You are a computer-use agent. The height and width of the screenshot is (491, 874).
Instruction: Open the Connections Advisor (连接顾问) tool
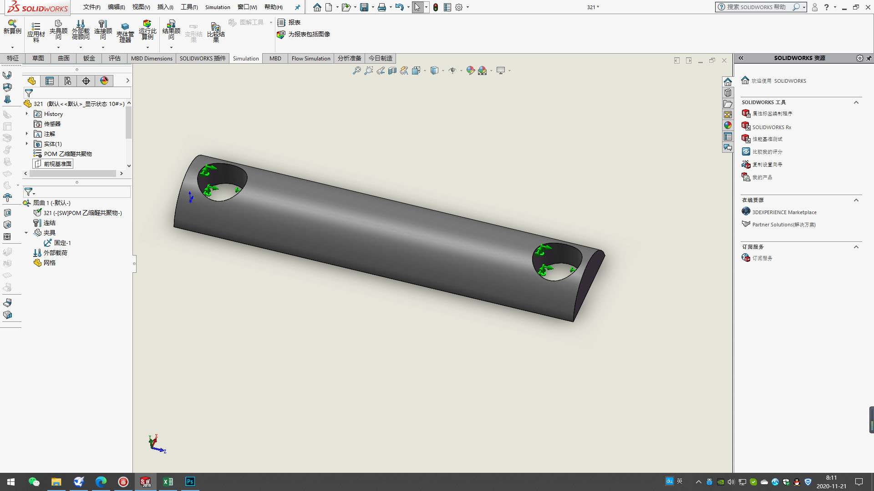tap(103, 30)
